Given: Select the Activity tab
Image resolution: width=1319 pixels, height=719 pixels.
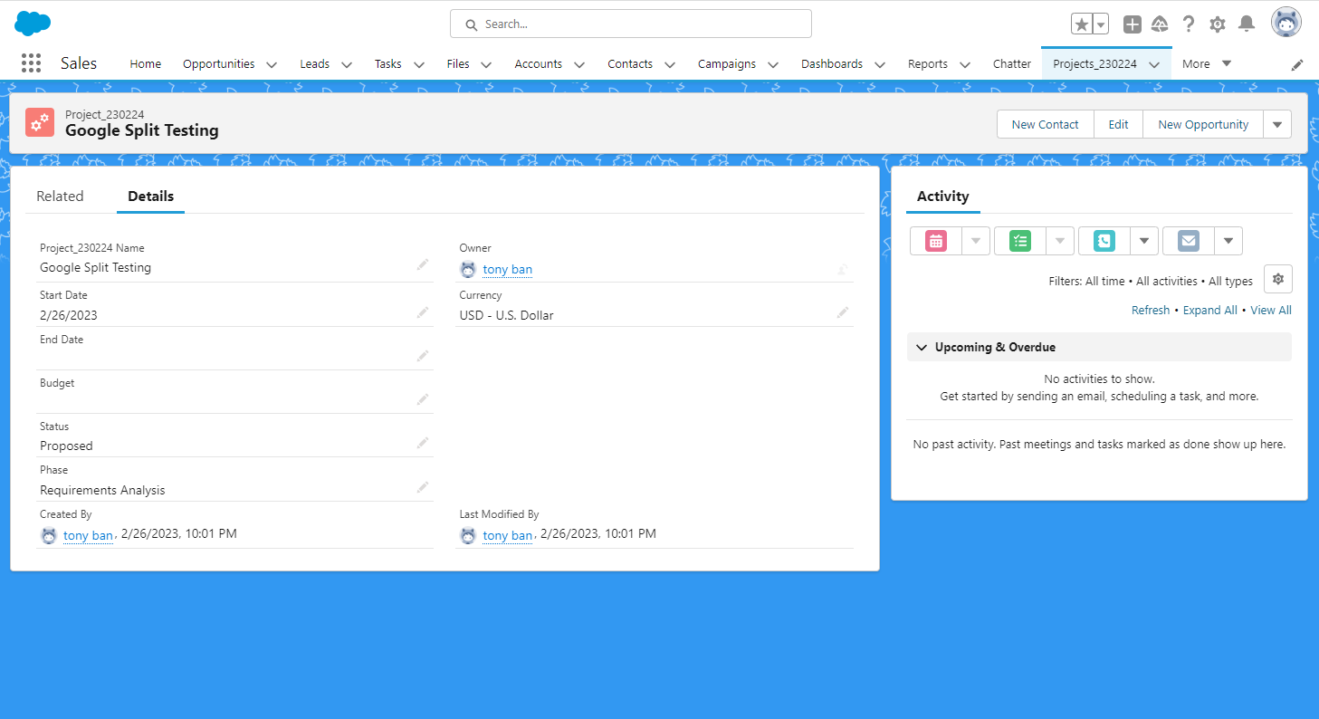Looking at the screenshot, I should [943, 196].
